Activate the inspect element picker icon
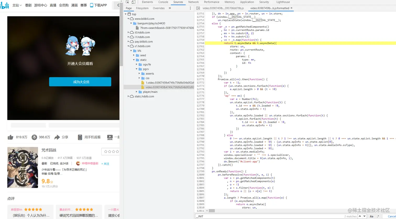This screenshot has height=219, width=396. pos(127,2)
